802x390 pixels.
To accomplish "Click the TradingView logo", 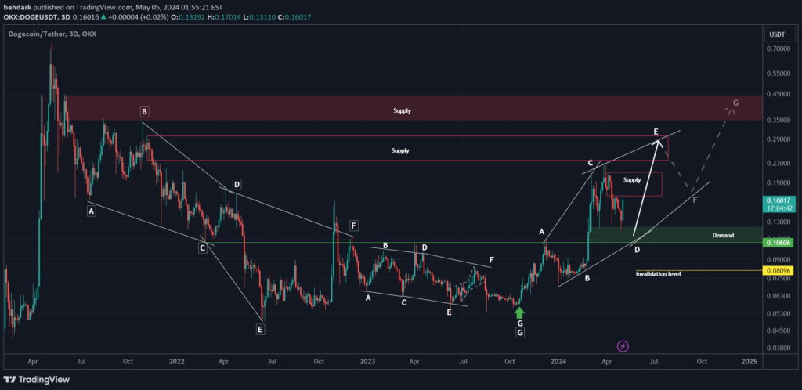I will point(36,379).
